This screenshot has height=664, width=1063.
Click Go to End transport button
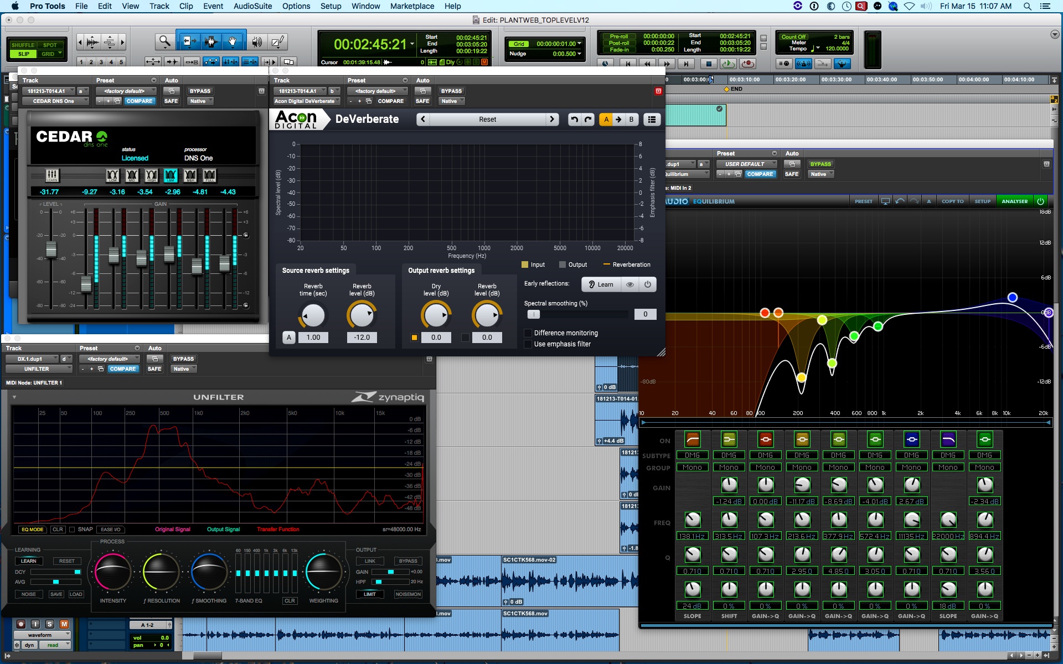coord(686,64)
